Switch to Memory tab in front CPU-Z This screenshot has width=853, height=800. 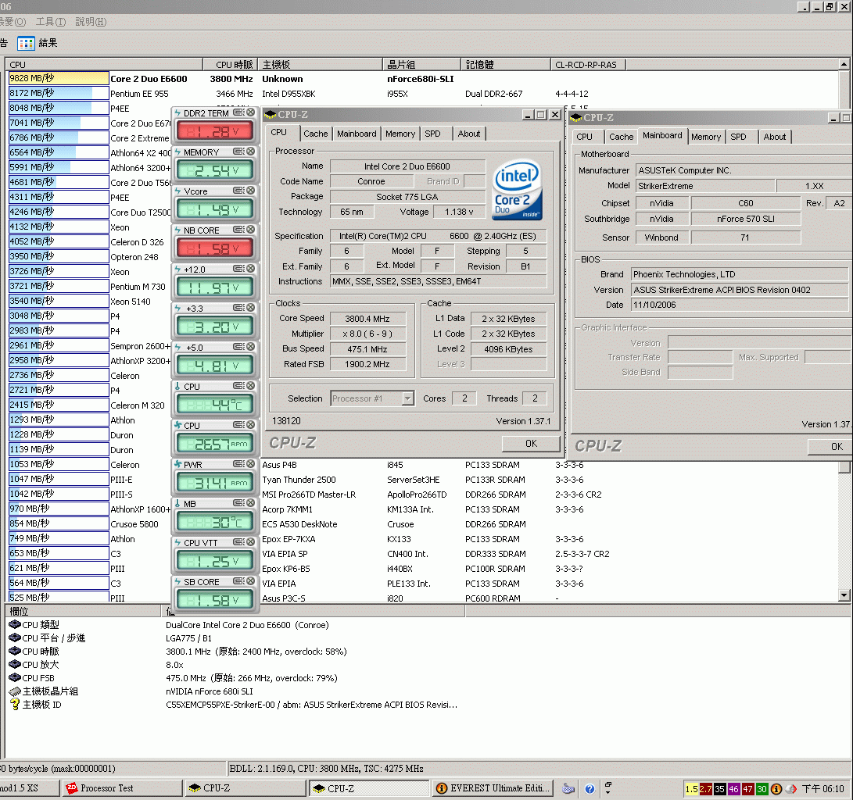(x=400, y=134)
